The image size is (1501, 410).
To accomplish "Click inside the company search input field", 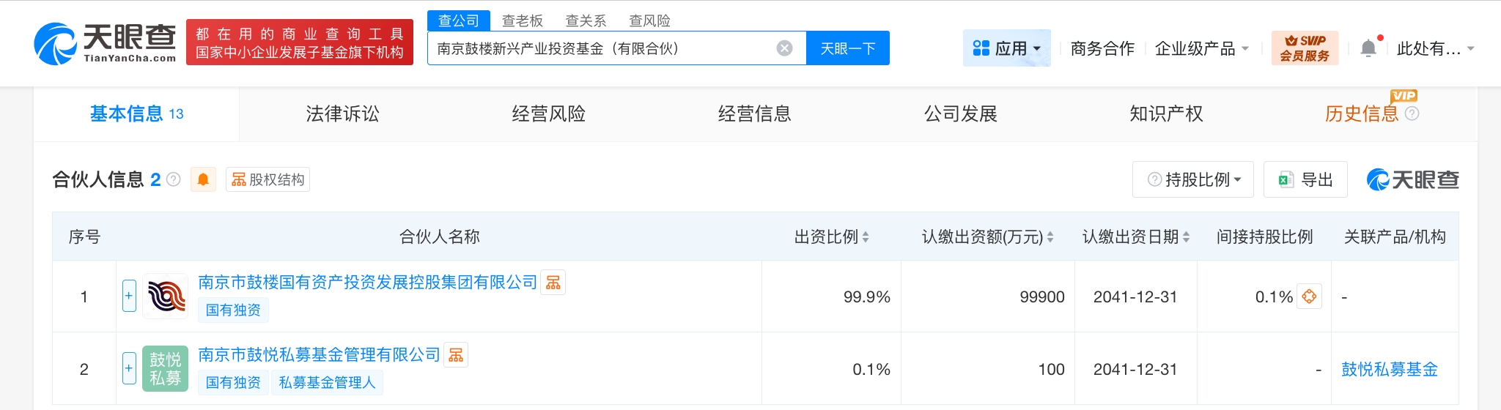I will pos(601,48).
